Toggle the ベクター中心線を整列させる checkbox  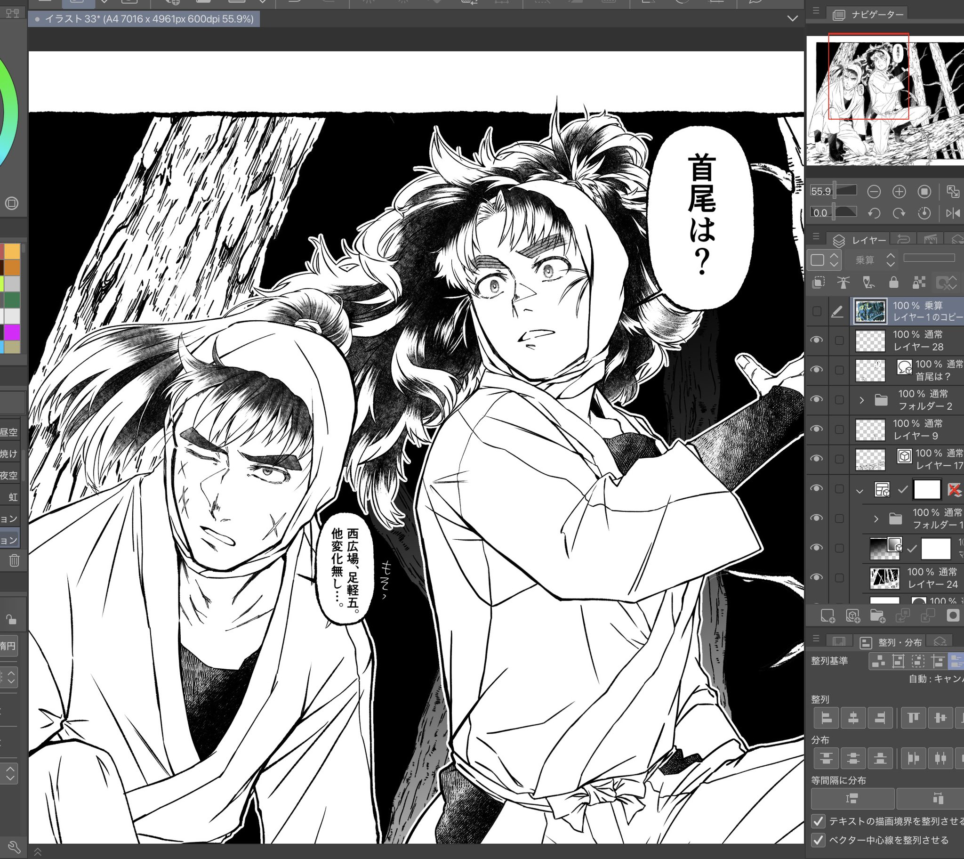point(818,841)
